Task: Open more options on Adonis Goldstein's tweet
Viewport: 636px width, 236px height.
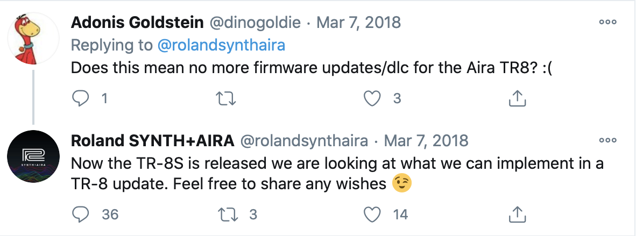Action: 607,23
